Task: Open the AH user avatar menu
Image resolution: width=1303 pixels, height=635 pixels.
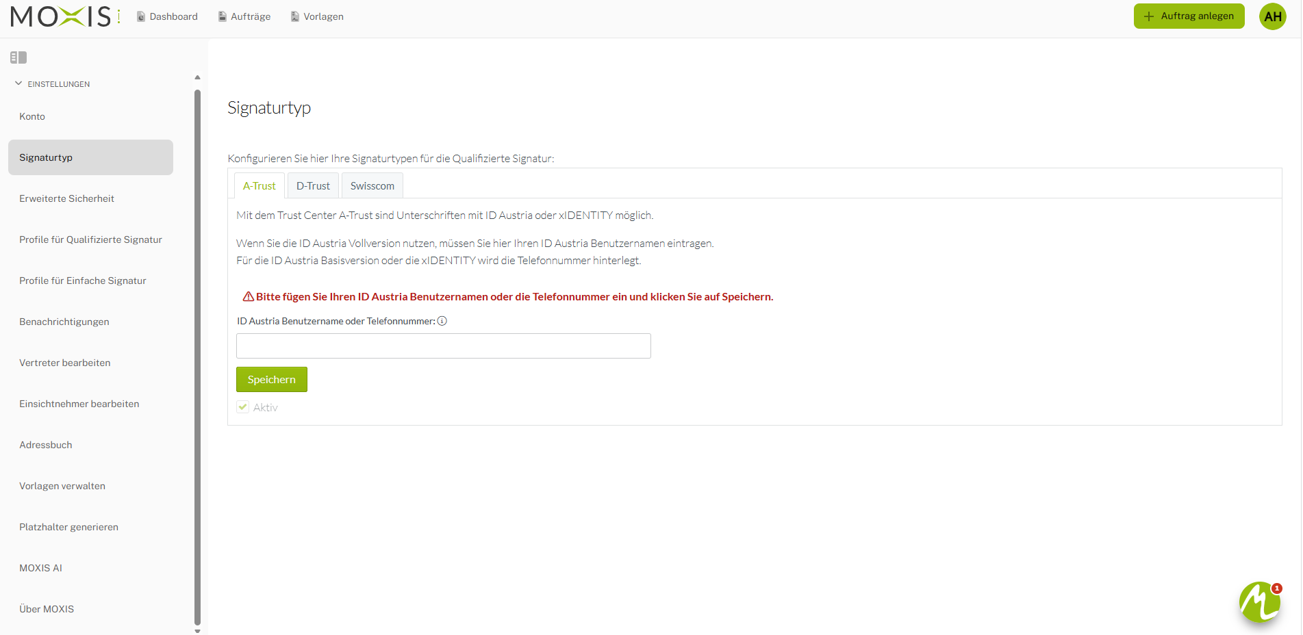Action: 1273,16
